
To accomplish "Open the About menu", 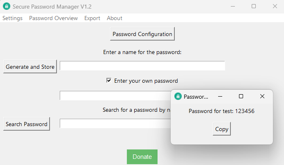I will point(115,18).
